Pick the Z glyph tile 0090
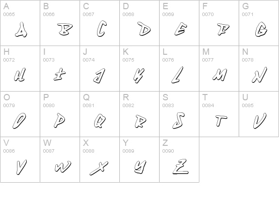Image resolution: width=279 pixels, height=204 pixels. pyautogui.click(x=179, y=159)
